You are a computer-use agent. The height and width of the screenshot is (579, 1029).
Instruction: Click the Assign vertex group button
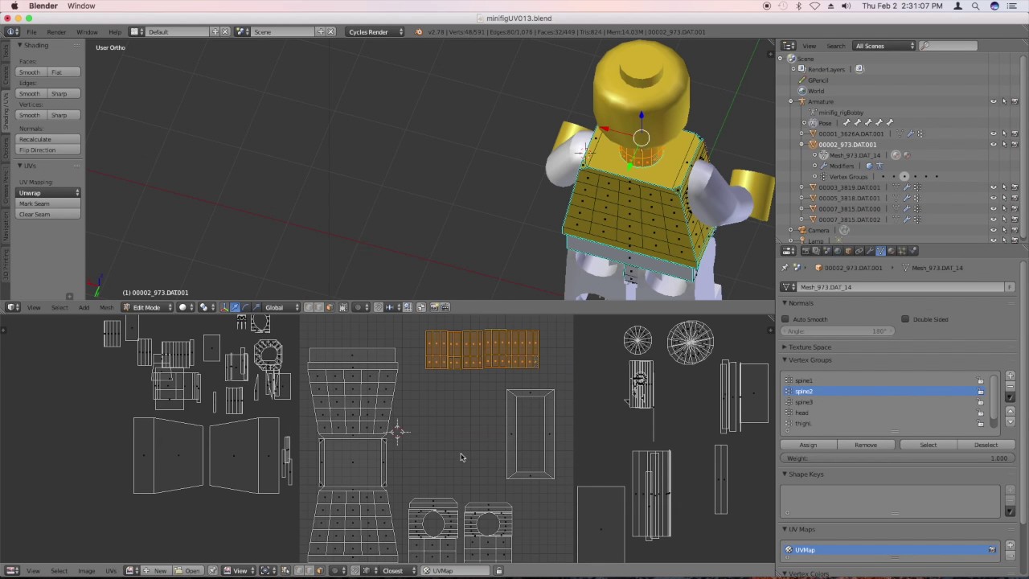(x=808, y=445)
